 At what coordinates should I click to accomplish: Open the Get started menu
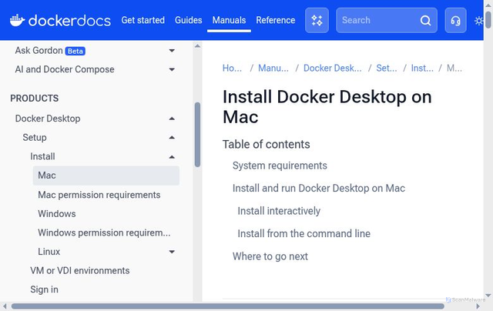coord(143,20)
